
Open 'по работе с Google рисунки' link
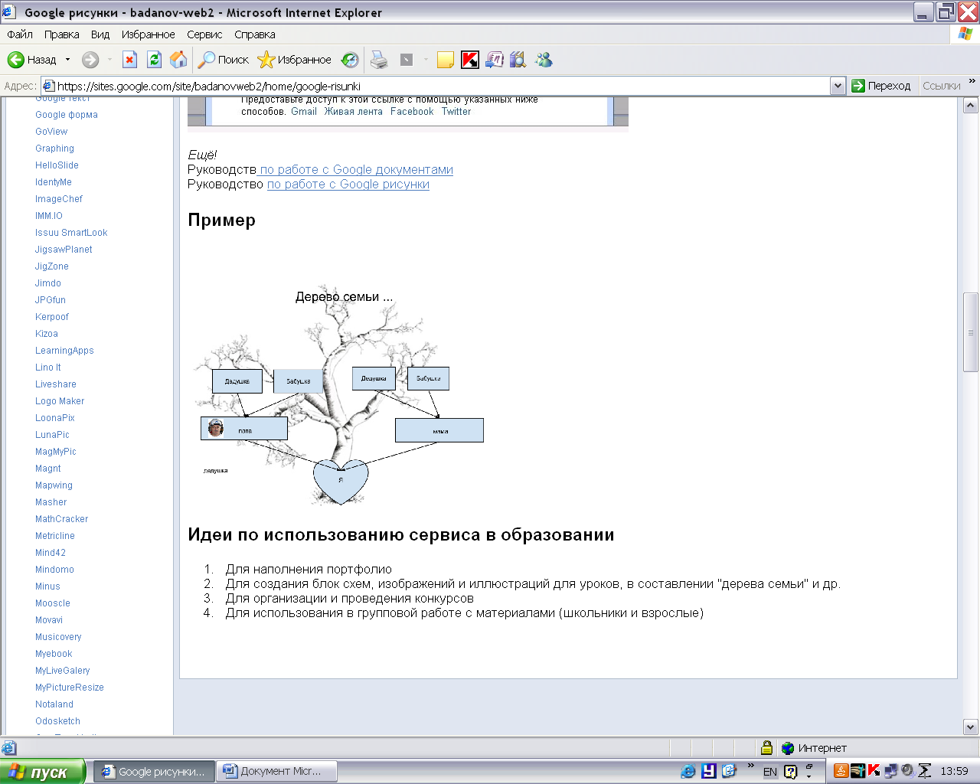348,185
